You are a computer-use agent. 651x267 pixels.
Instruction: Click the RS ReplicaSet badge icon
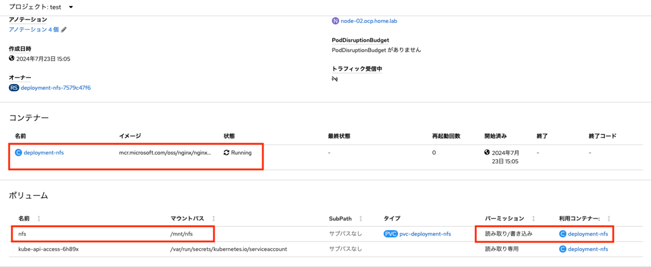click(14, 87)
